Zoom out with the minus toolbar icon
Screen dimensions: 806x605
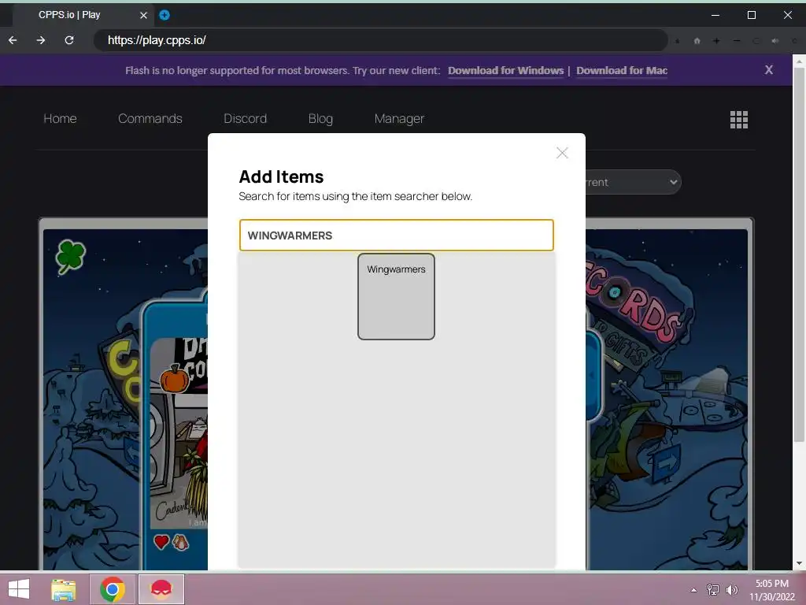737,41
